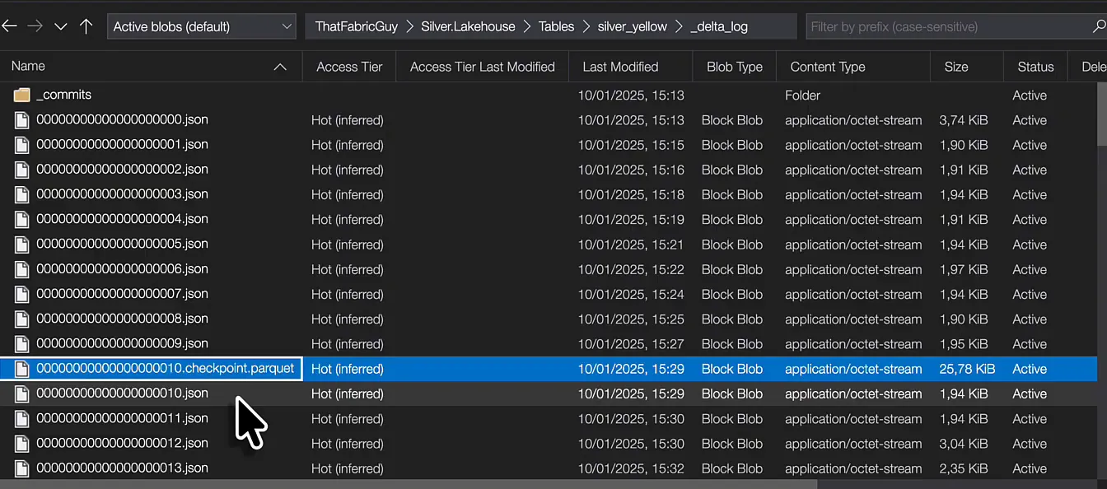Go up one folder level

click(86, 26)
